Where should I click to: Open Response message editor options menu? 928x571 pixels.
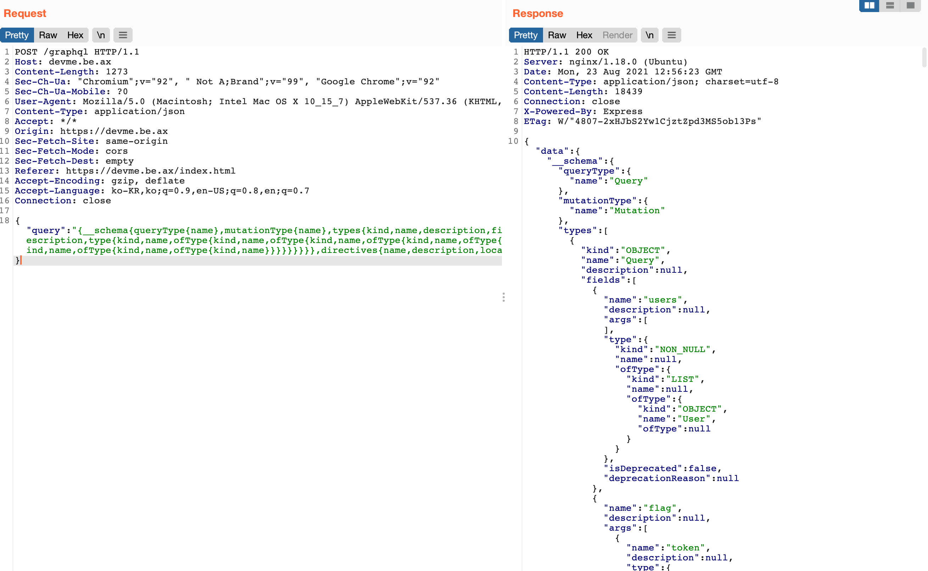point(671,35)
